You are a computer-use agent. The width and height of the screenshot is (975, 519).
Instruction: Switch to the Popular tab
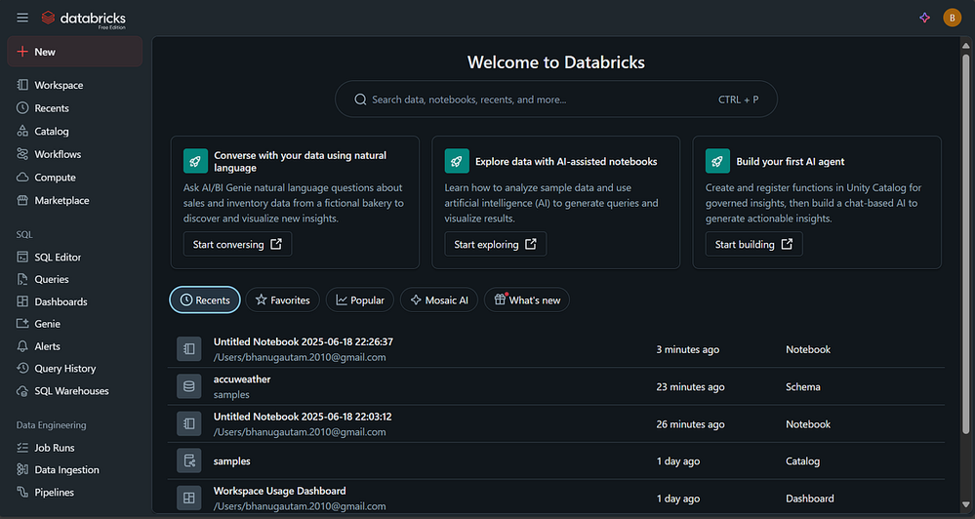click(x=359, y=300)
